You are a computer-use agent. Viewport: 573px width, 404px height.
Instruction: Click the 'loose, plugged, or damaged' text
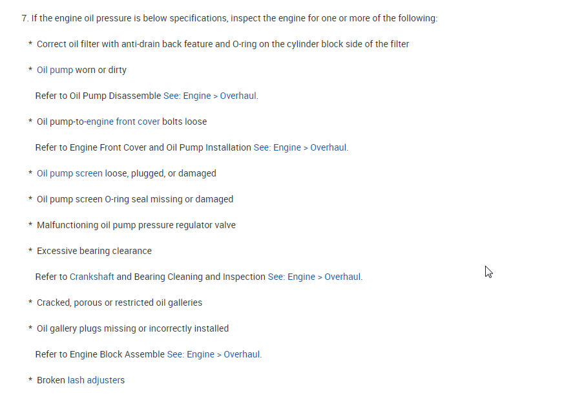[x=160, y=173]
